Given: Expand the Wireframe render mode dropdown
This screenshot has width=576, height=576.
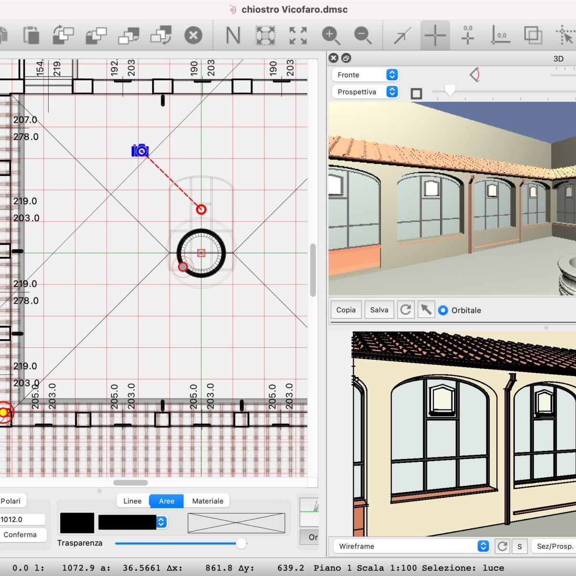Looking at the screenshot, I should point(413,546).
